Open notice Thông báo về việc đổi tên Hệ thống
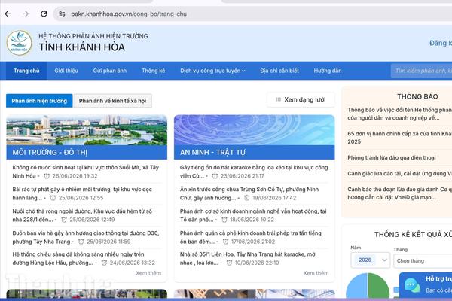The height and width of the screenshot is (301, 452). pos(399,114)
